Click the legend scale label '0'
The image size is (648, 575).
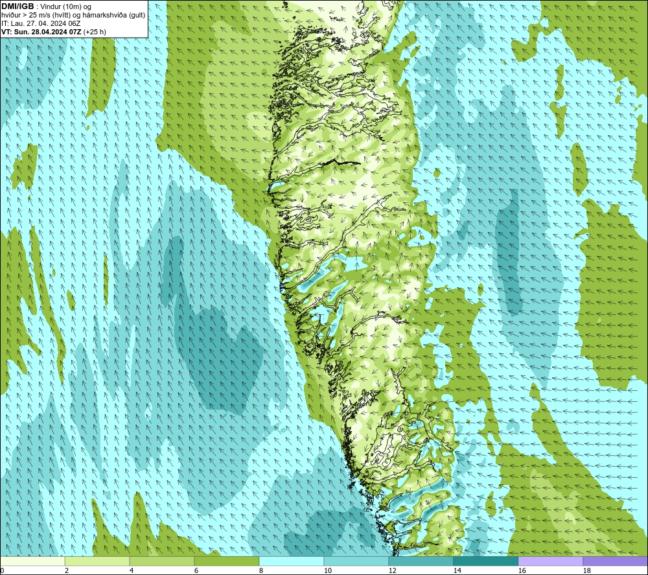(x=3, y=571)
